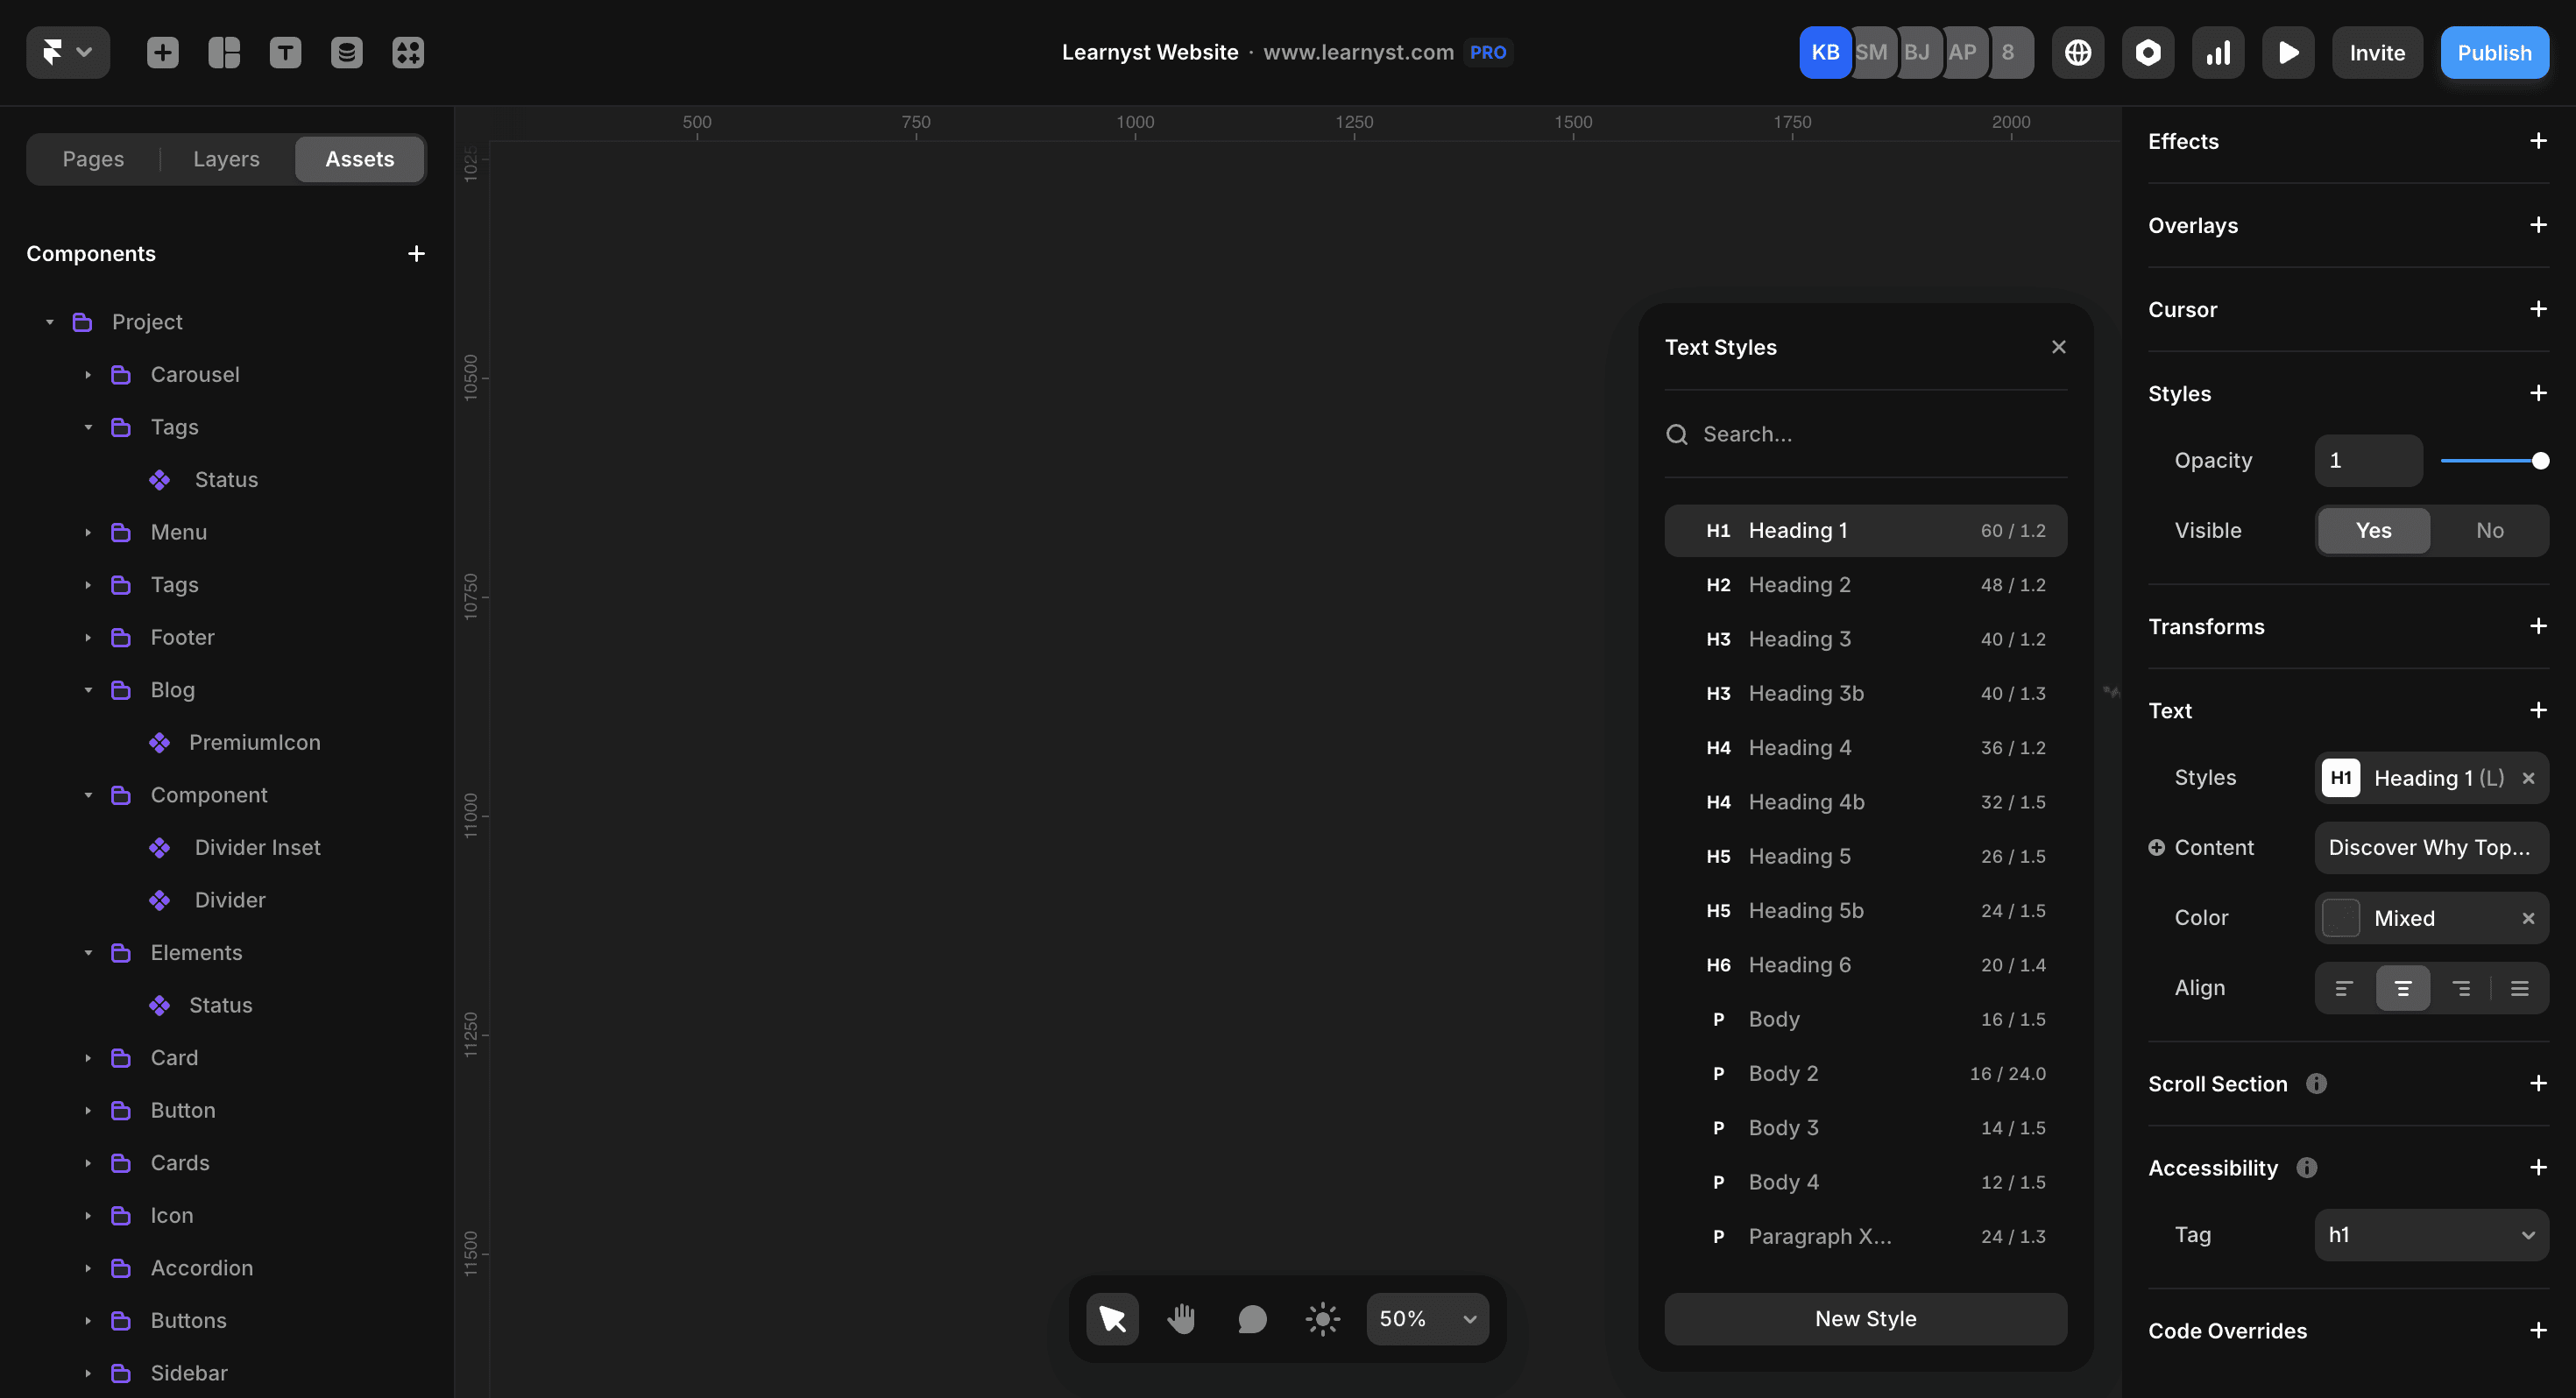Create a New Style
2576x1398 pixels.
[x=1865, y=1319]
